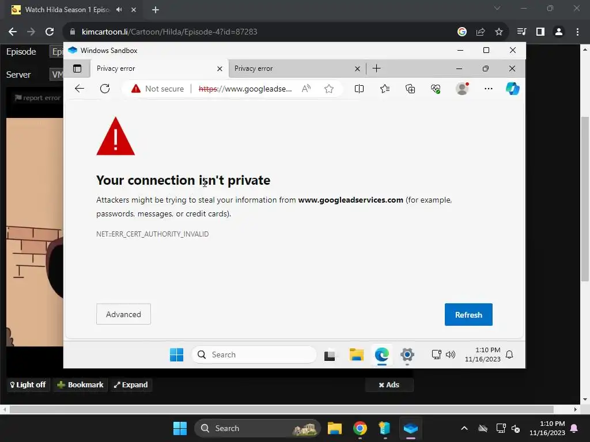
Task: Reload the kimcartoon page in Chrome
Action: coord(50,32)
